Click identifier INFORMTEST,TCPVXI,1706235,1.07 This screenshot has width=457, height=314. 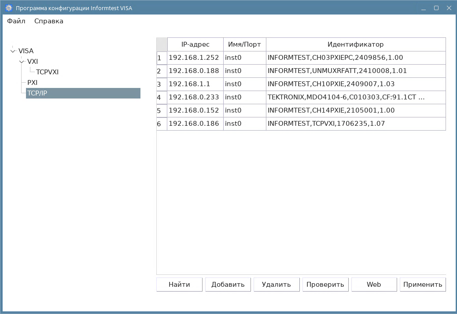[x=356, y=124]
